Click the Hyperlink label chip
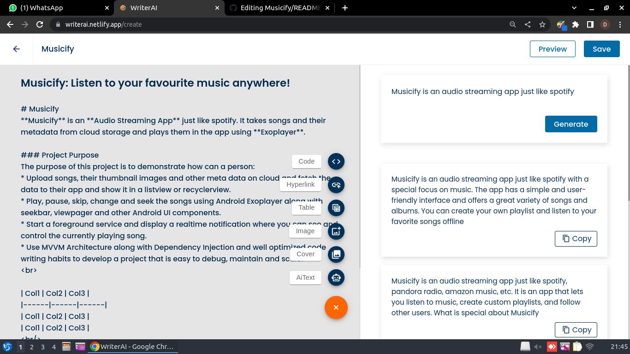Image resolution: width=630 pixels, height=354 pixels. (x=301, y=184)
